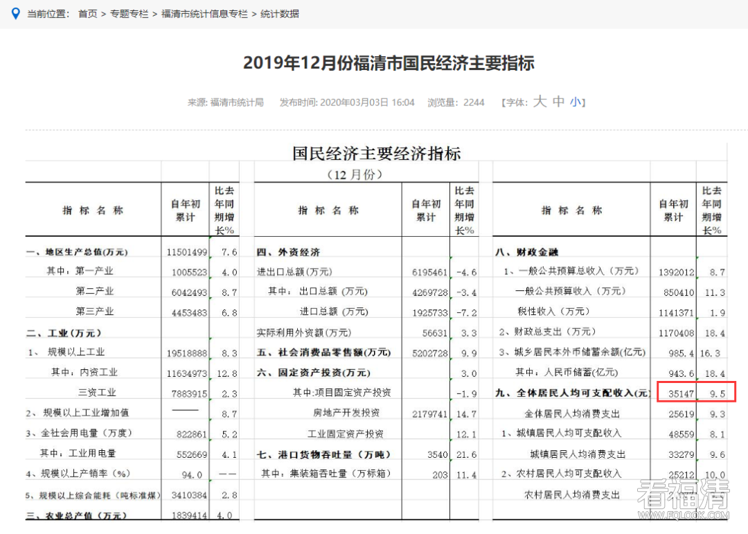This screenshot has height=534, width=748.
Task: Click 九、全体居民人均可支配收入(元) label
Action: 573,393
